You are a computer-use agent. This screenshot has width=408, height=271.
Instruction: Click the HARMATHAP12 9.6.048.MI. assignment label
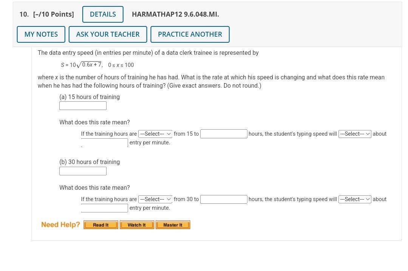coord(175,14)
